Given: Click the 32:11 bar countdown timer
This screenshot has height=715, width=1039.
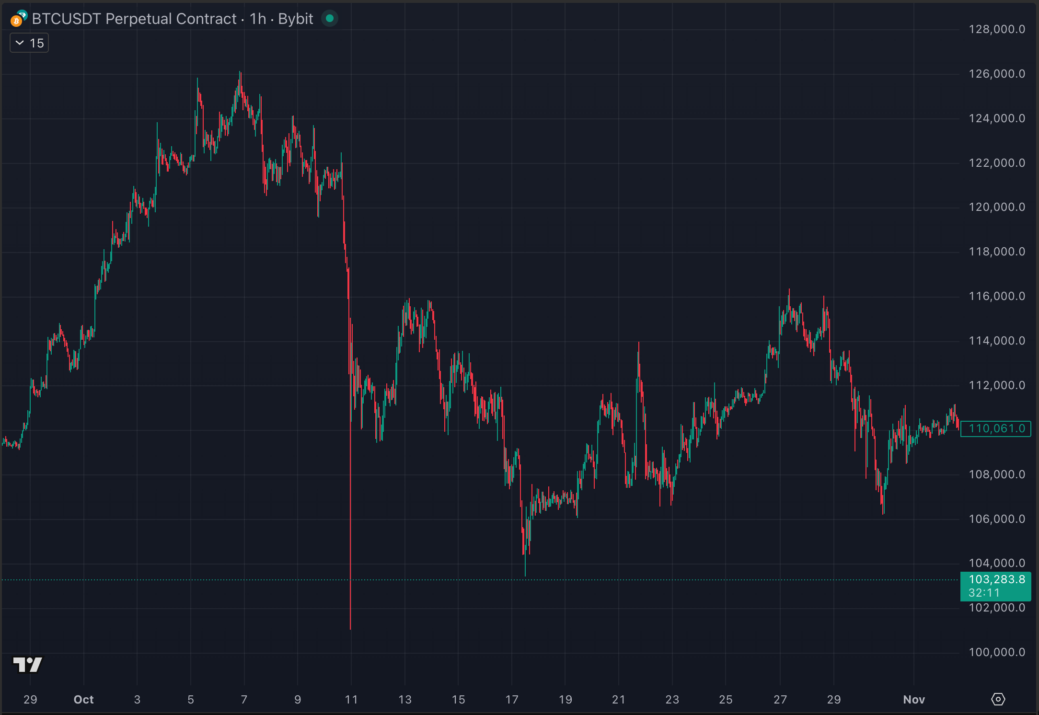Looking at the screenshot, I should [984, 593].
